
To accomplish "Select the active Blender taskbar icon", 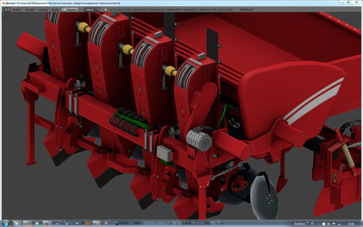I will click(96, 223).
